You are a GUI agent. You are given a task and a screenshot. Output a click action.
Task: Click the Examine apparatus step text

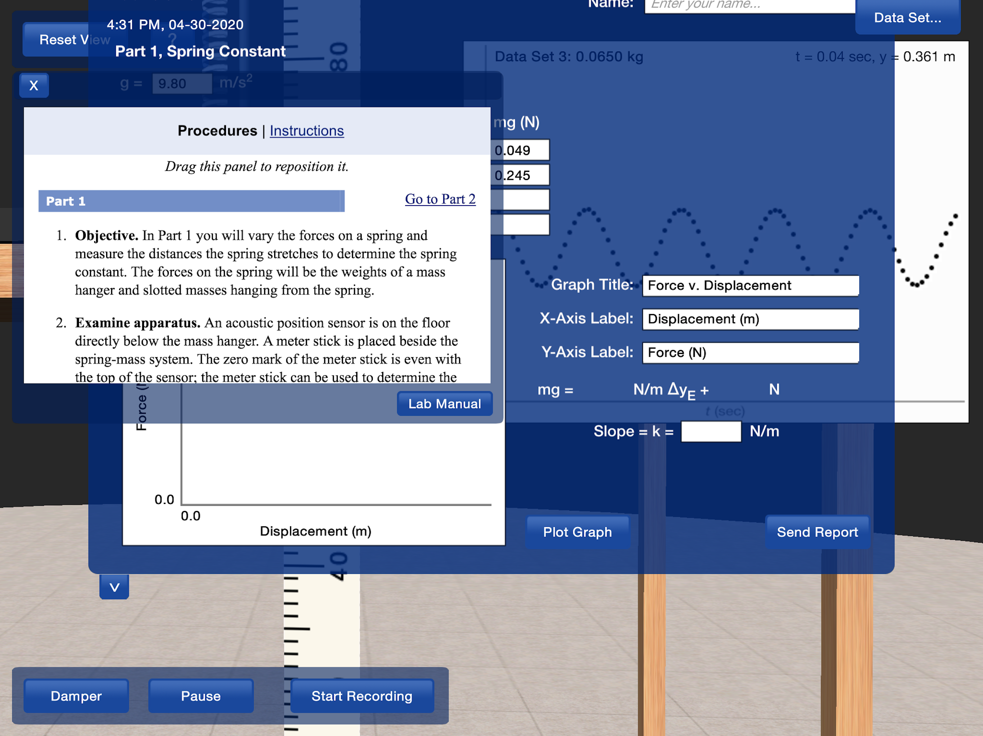(268, 350)
